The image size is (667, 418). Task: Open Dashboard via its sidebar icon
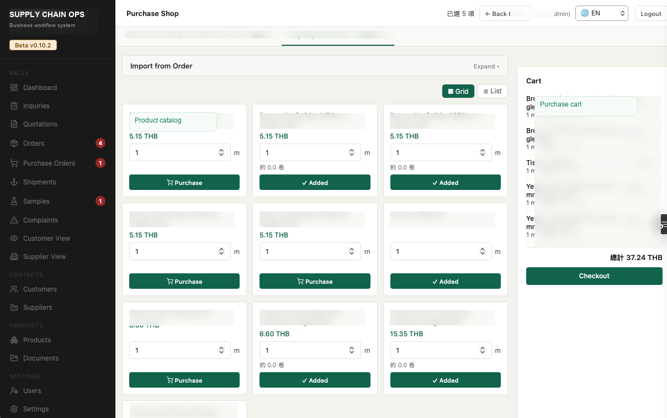coord(14,88)
